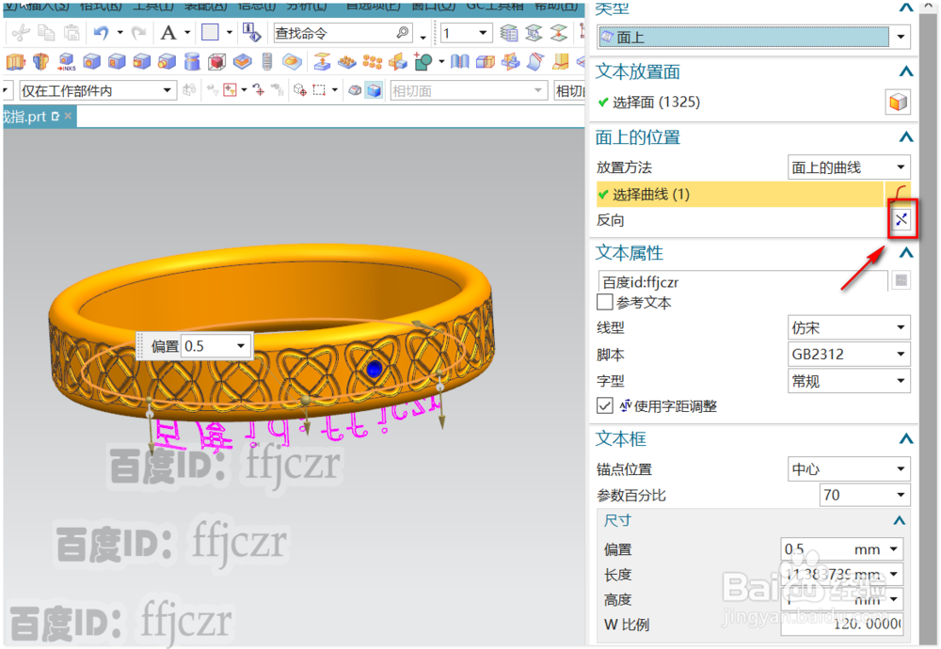941x649 pixels.
Task: Click the highlighted 反向 reverse direction icon
Action: pos(901,218)
